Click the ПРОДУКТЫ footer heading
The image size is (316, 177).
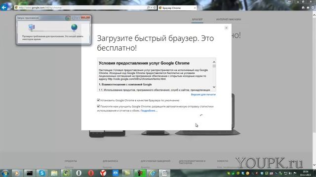(71, 161)
